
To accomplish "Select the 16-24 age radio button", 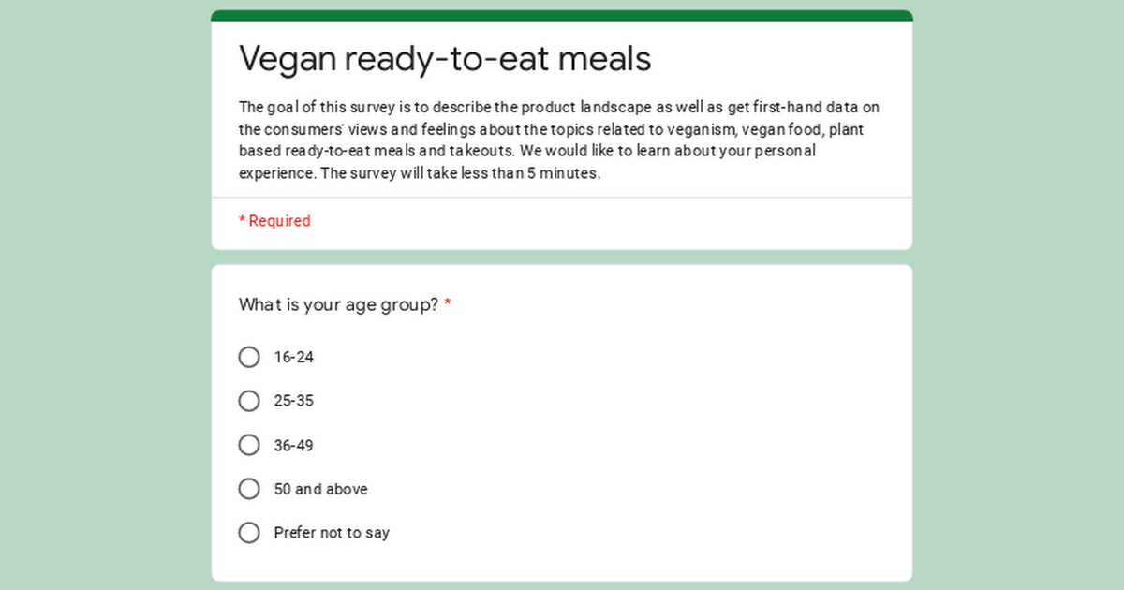I will click(249, 357).
